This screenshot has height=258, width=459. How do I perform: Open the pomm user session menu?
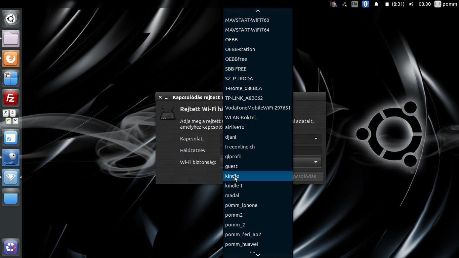(x=446, y=4)
